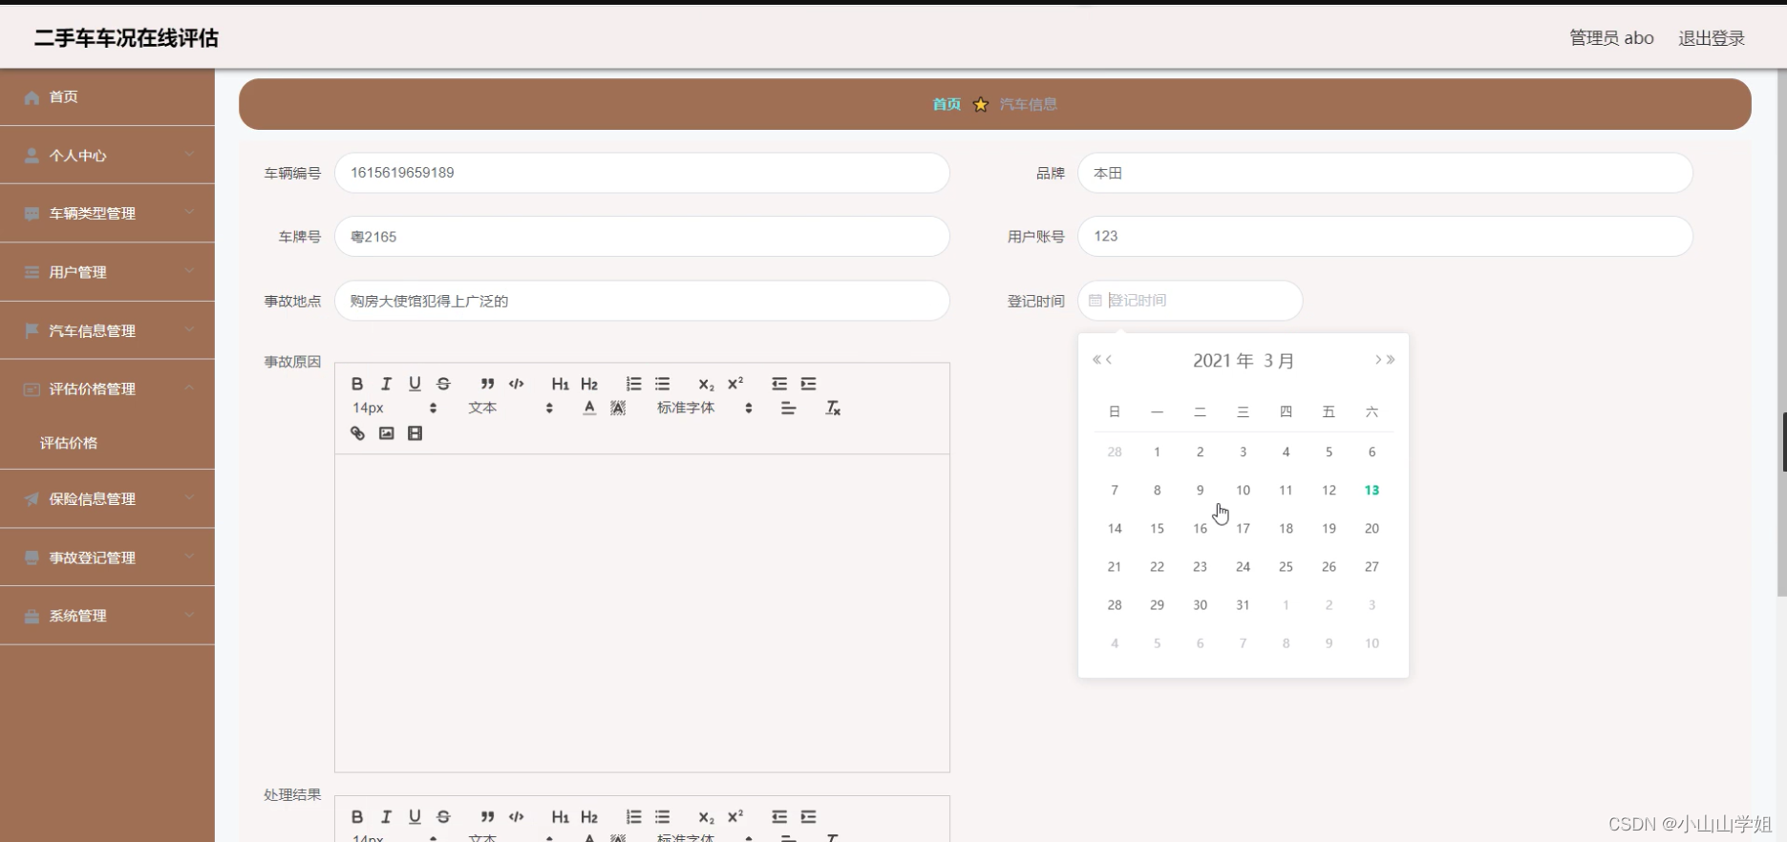
Task: Click the 首页 breadcrumb link
Action: (947, 104)
